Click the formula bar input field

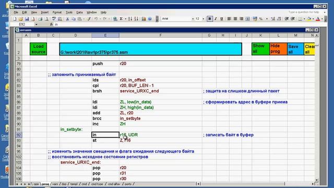click(x=189, y=25)
